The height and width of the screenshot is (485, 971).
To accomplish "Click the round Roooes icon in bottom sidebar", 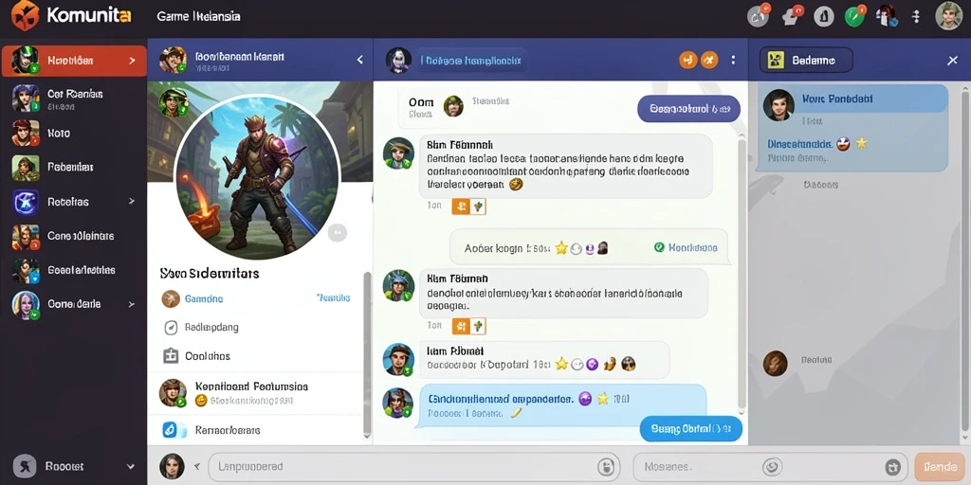I will (24, 466).
